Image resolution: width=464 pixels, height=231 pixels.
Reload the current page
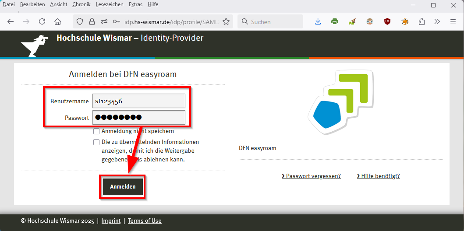point(42,21)
